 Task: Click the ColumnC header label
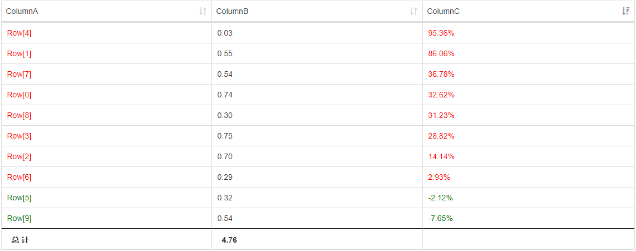coord(444,11)
